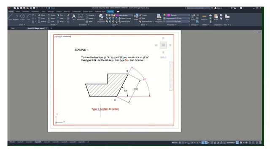
Task: Switch to Model tab at bottom
Action: (12, 142)
